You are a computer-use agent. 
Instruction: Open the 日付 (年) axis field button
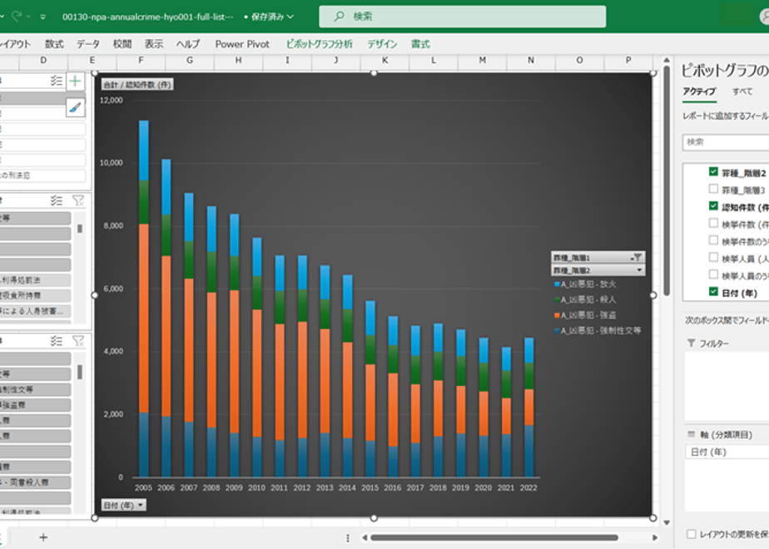(123, 505)
